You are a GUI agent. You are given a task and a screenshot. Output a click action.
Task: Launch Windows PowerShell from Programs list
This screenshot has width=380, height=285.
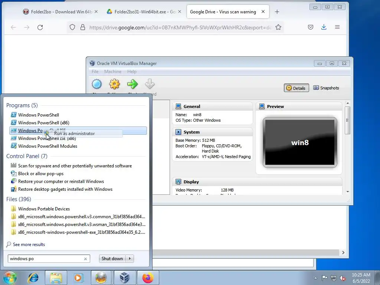[38, 115]
